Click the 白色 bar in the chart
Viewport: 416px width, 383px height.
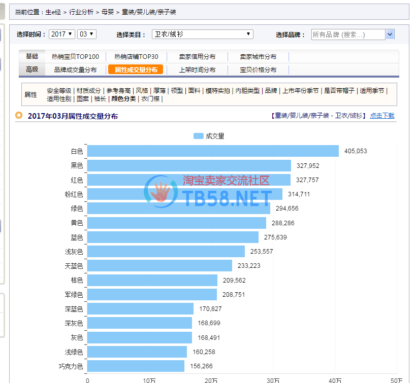click(x=213, y=151)
